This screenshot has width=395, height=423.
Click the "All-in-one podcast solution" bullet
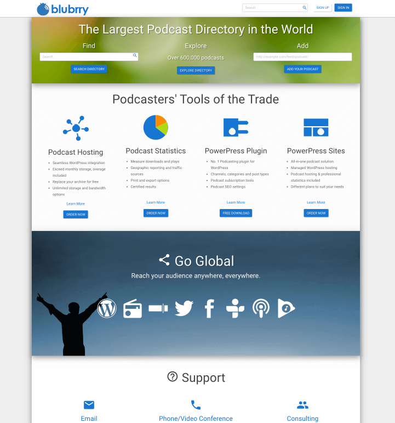pyautogui.click(x=312, y=161)
